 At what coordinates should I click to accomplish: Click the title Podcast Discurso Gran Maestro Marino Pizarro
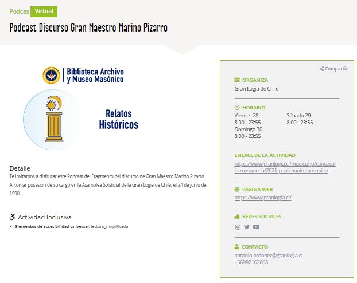[88, 27]
